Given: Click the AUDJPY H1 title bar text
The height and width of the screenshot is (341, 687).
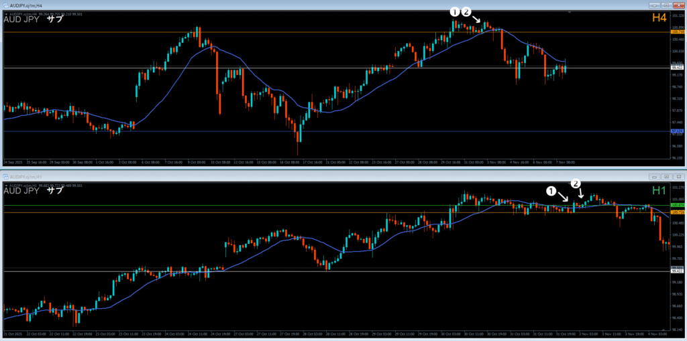Looking at the screenshot, I should 26,177.
